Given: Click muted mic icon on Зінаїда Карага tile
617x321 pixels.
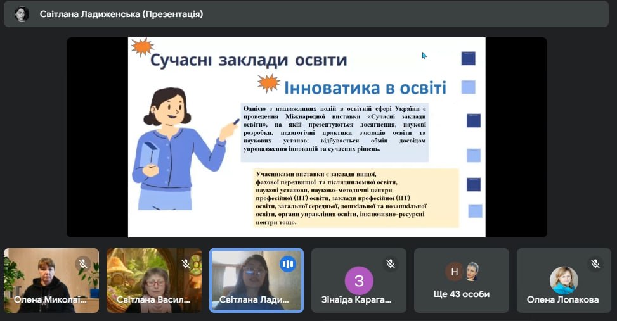Looking at the screenshot, I should pyautogui.click(x=391, y=263).
